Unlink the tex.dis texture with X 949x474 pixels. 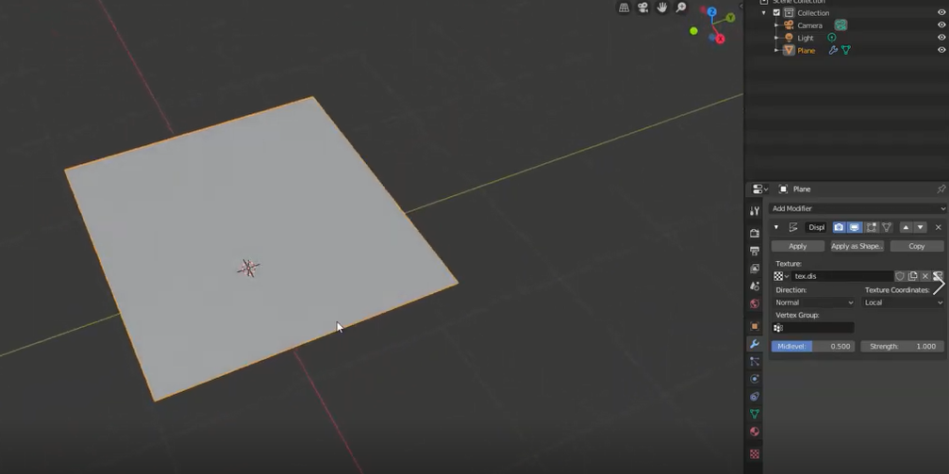[x=925, y=276]
